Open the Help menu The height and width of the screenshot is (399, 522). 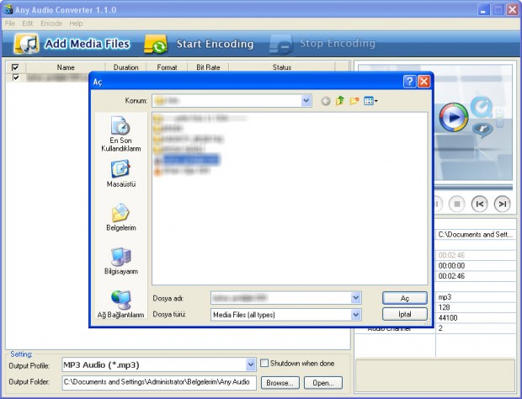coord(76,24)
